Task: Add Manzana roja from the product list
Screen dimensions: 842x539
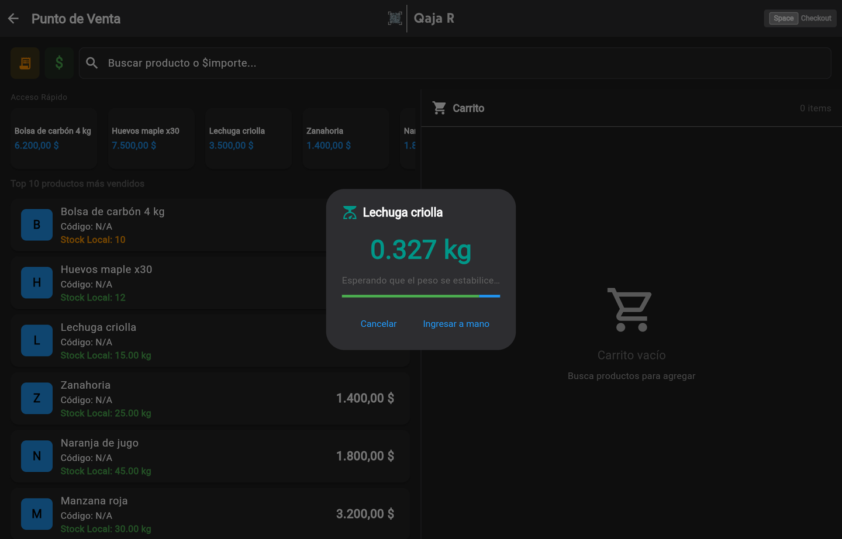Action: [x=210, y=514]
